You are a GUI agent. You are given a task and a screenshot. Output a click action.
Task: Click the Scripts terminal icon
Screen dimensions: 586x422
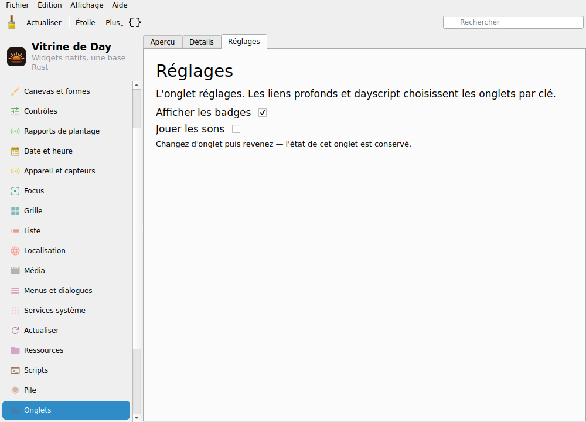point(15,370)
